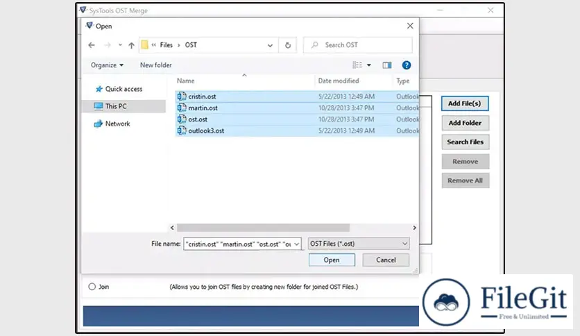This screenshot has height=336, width=580.
Task: Open the OST Files (*.ost) filter dropdown
Action: tap(359, 244)
